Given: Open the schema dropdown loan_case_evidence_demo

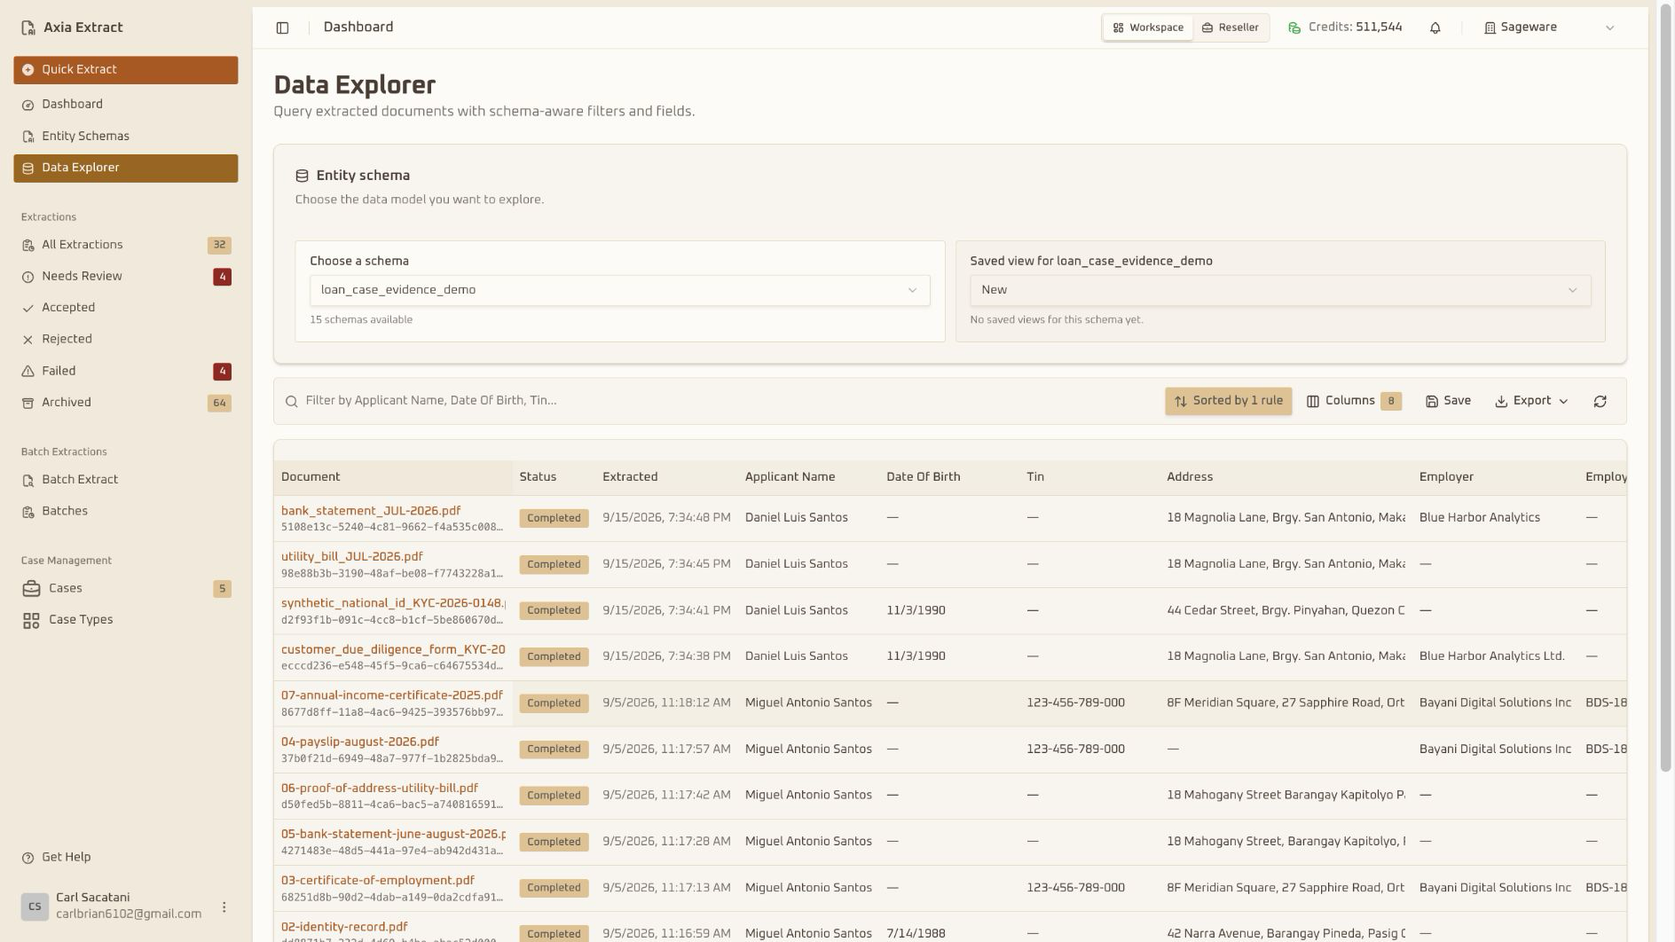Looking at the screenshot, I should [619, 290].
